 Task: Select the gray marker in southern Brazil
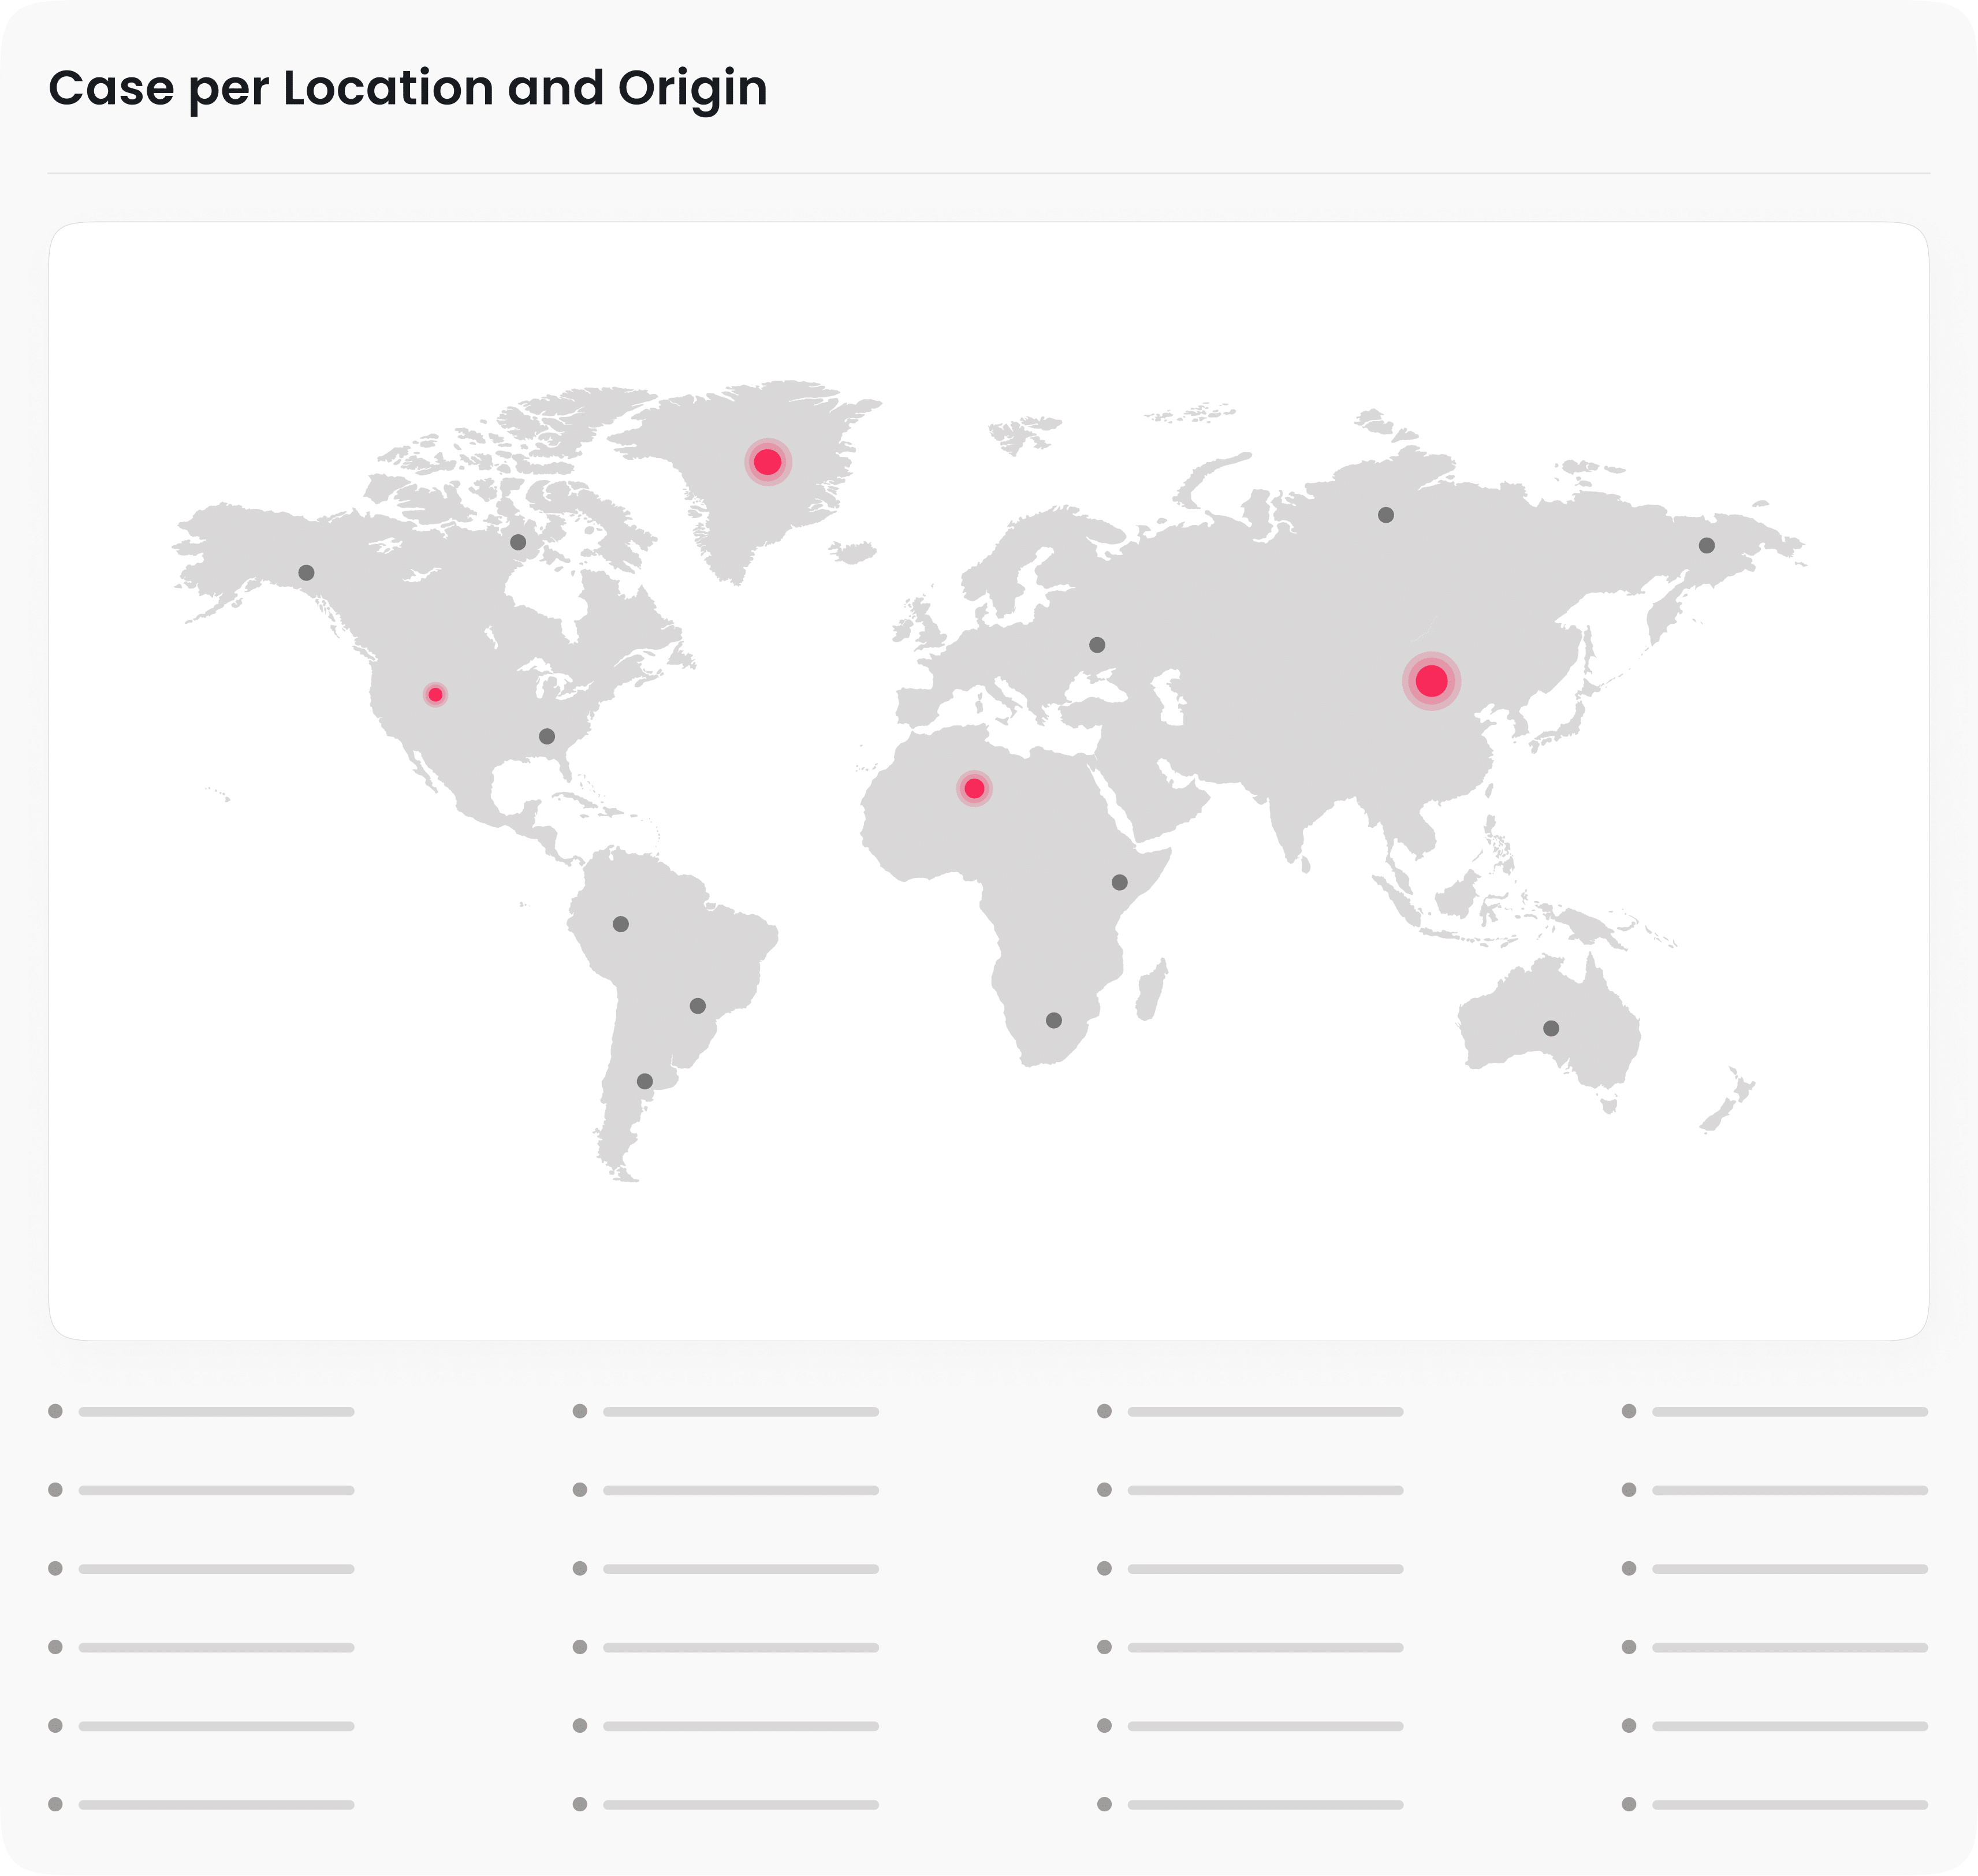[x=698, y=1006]
